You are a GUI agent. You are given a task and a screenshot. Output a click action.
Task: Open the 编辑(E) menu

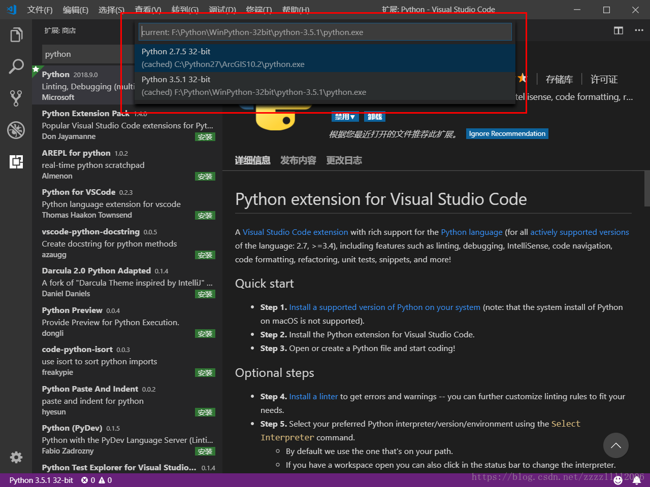(x=76, y=10)
